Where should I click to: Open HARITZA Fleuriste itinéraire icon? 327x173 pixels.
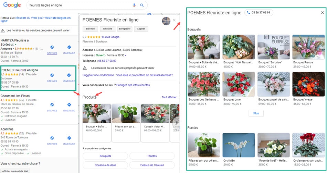(x=69, y=47)
